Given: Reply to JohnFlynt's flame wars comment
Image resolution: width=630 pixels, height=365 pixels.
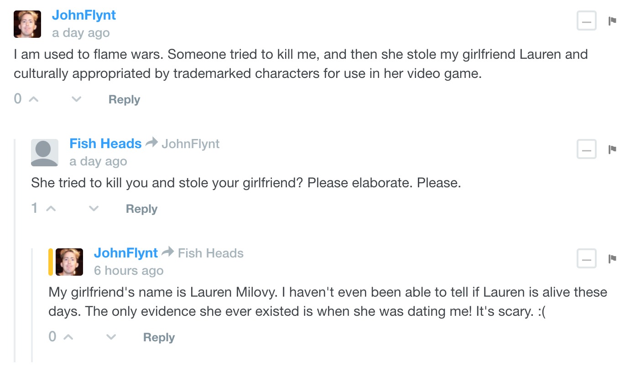Looking at the screenshot, I should (124, 100).
